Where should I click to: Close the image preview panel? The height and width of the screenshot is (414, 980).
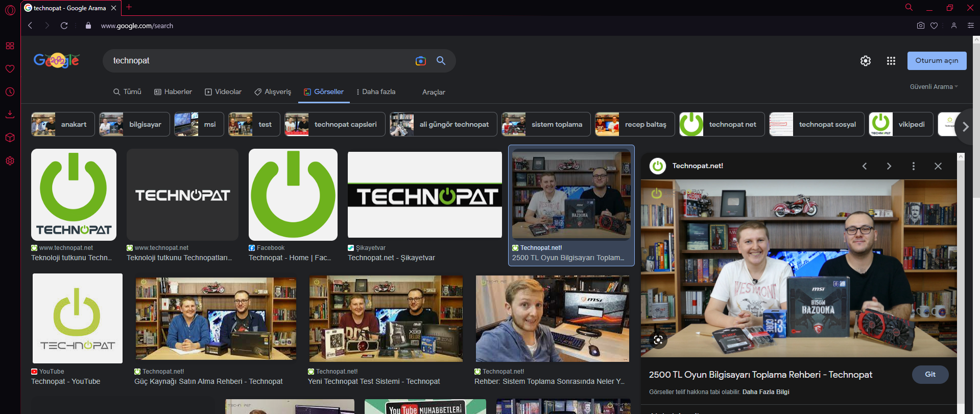[x=938, y=166]
